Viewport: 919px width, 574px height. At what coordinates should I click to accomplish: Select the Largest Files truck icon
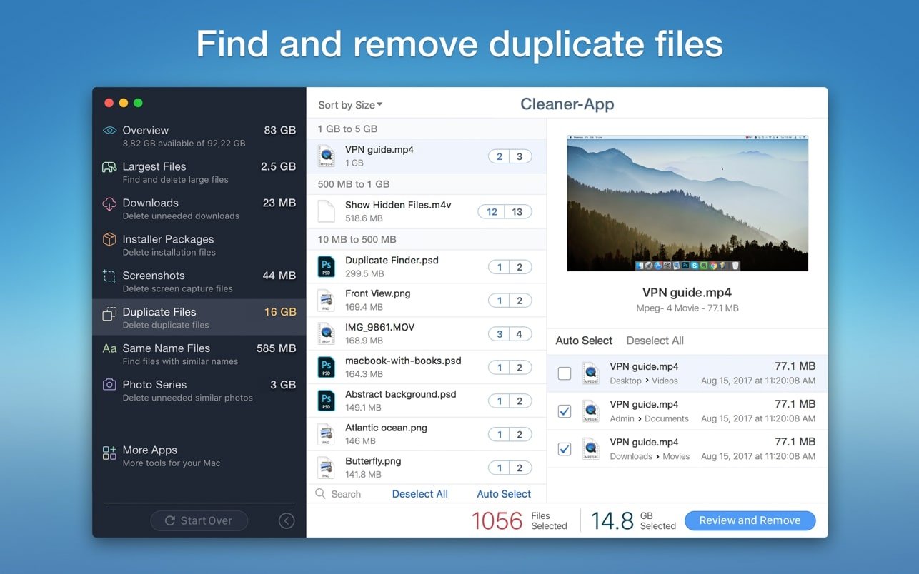pyautogui.click(x=109, y=167)
